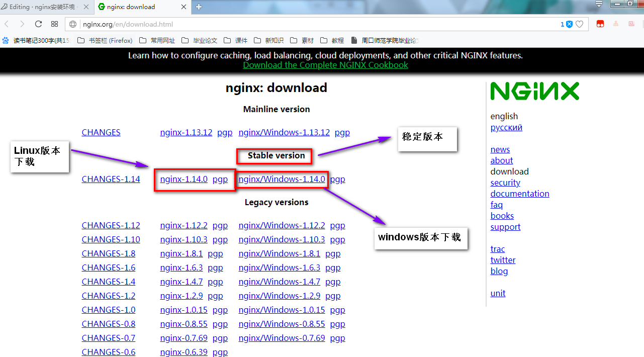Screen dimensions: 644x357
Task: Open Download the Complete NGINX Cookbook link
Action: (x=325, y=65)
